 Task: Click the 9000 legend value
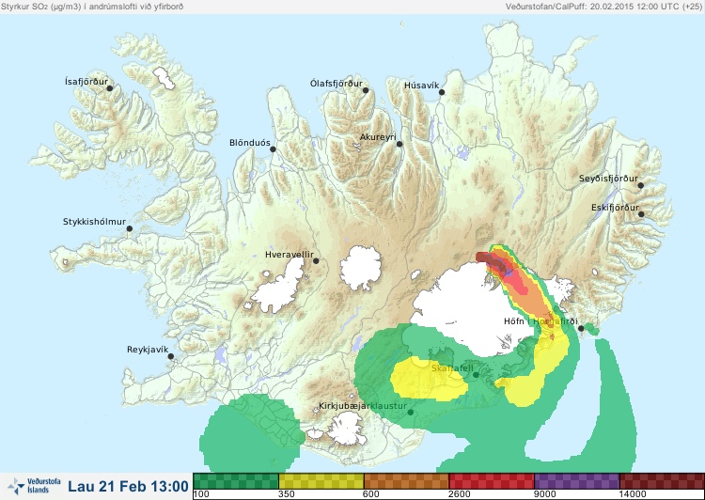pyautogui.click(x=544, y=494)
